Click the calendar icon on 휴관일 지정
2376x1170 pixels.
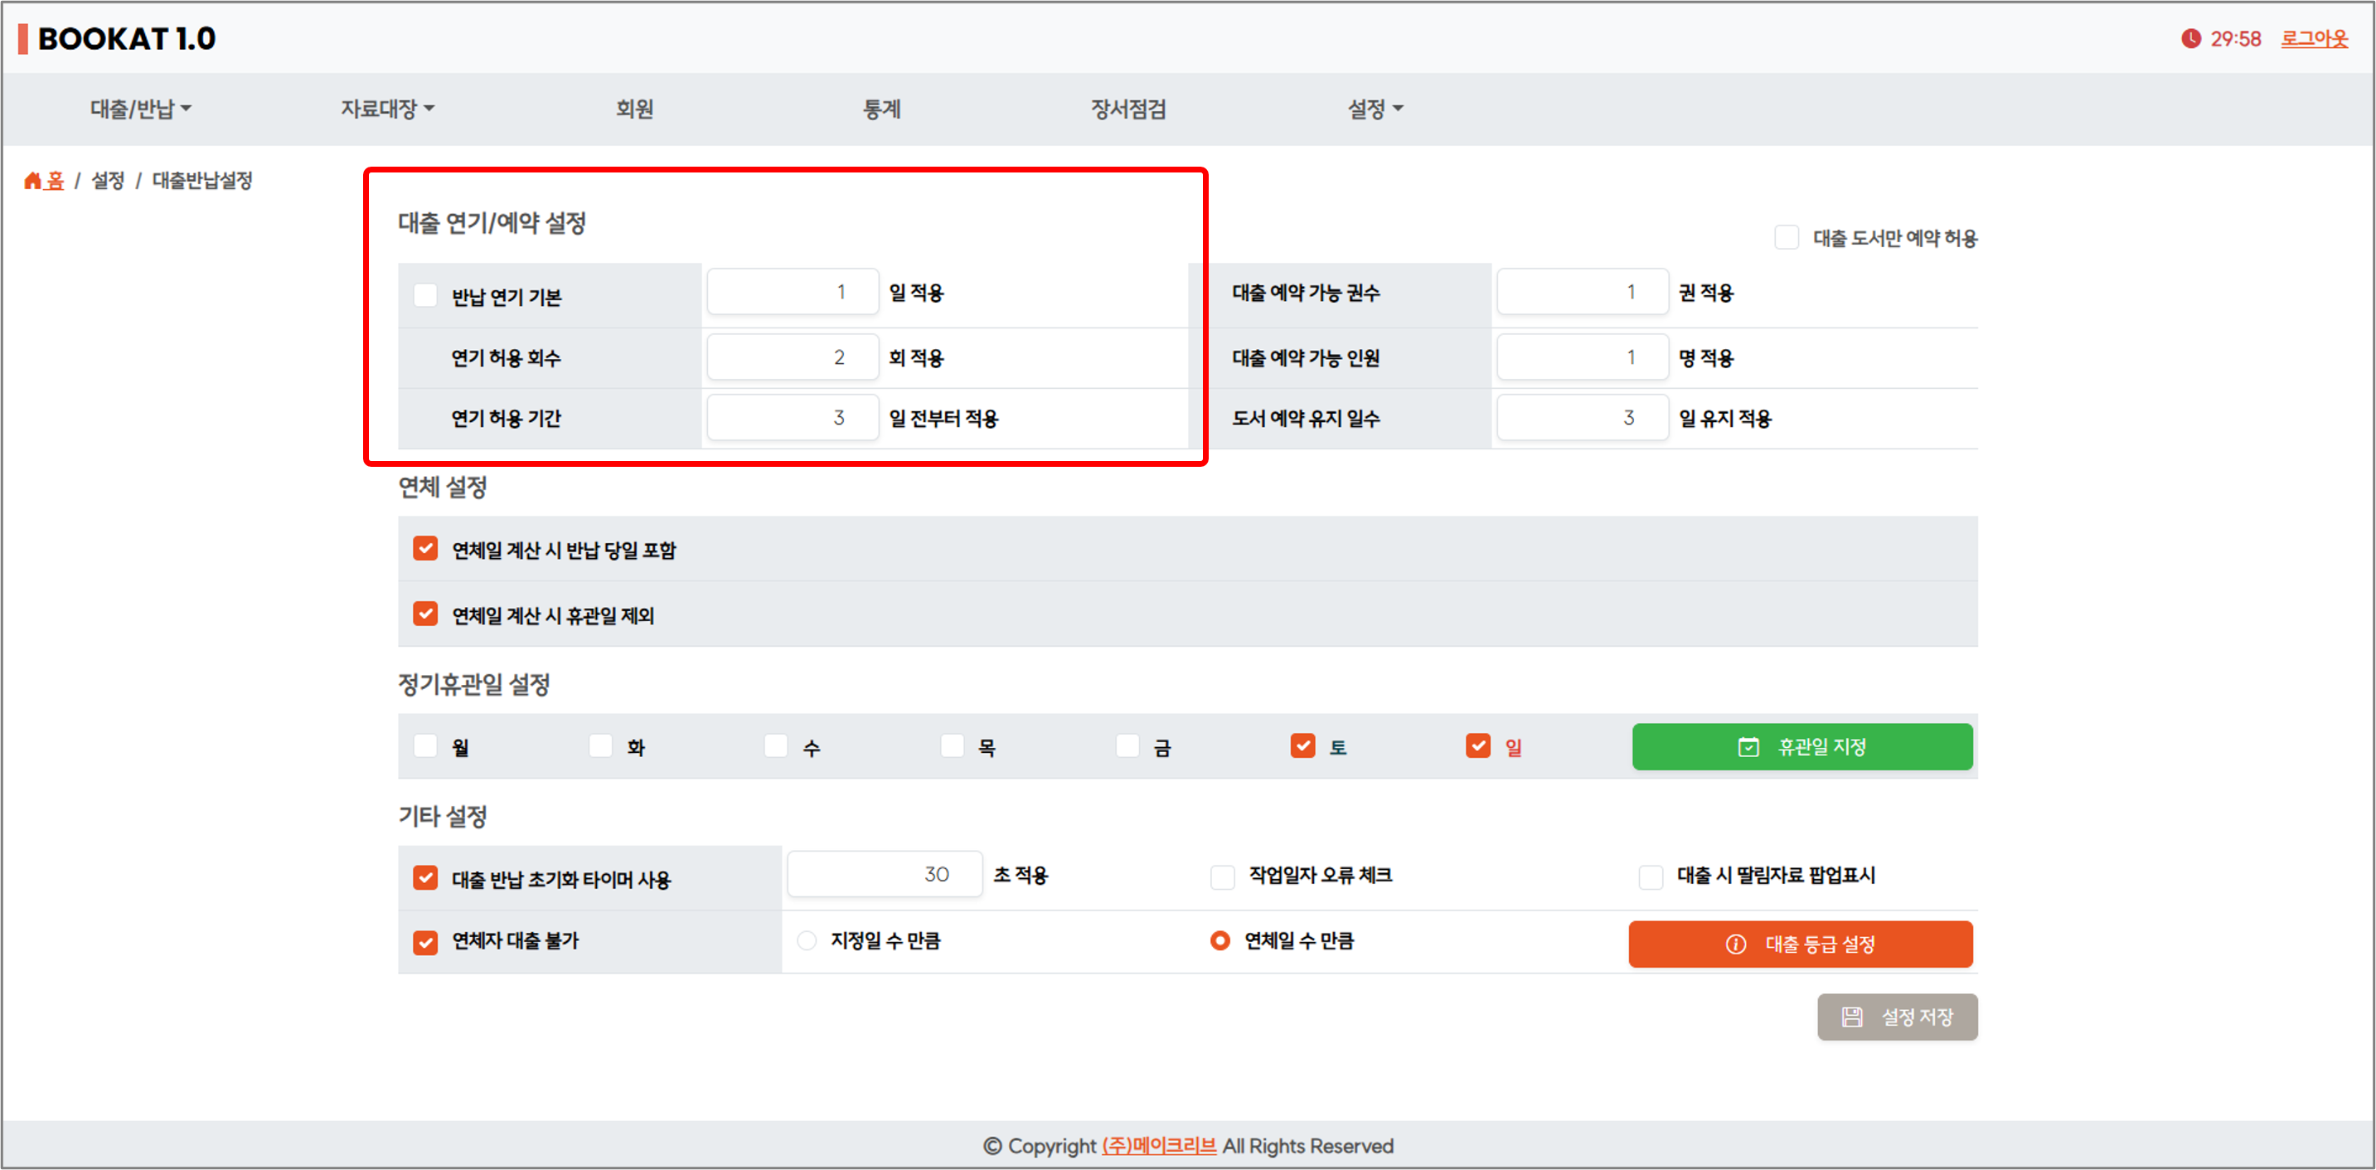point(1748,746)
